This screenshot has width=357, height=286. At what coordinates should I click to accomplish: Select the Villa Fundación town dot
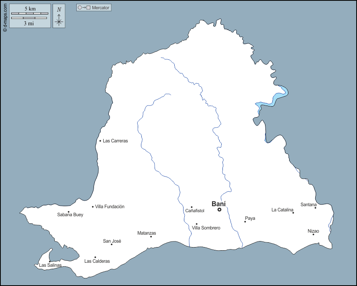pyautogui.click(x=93, y=207)
